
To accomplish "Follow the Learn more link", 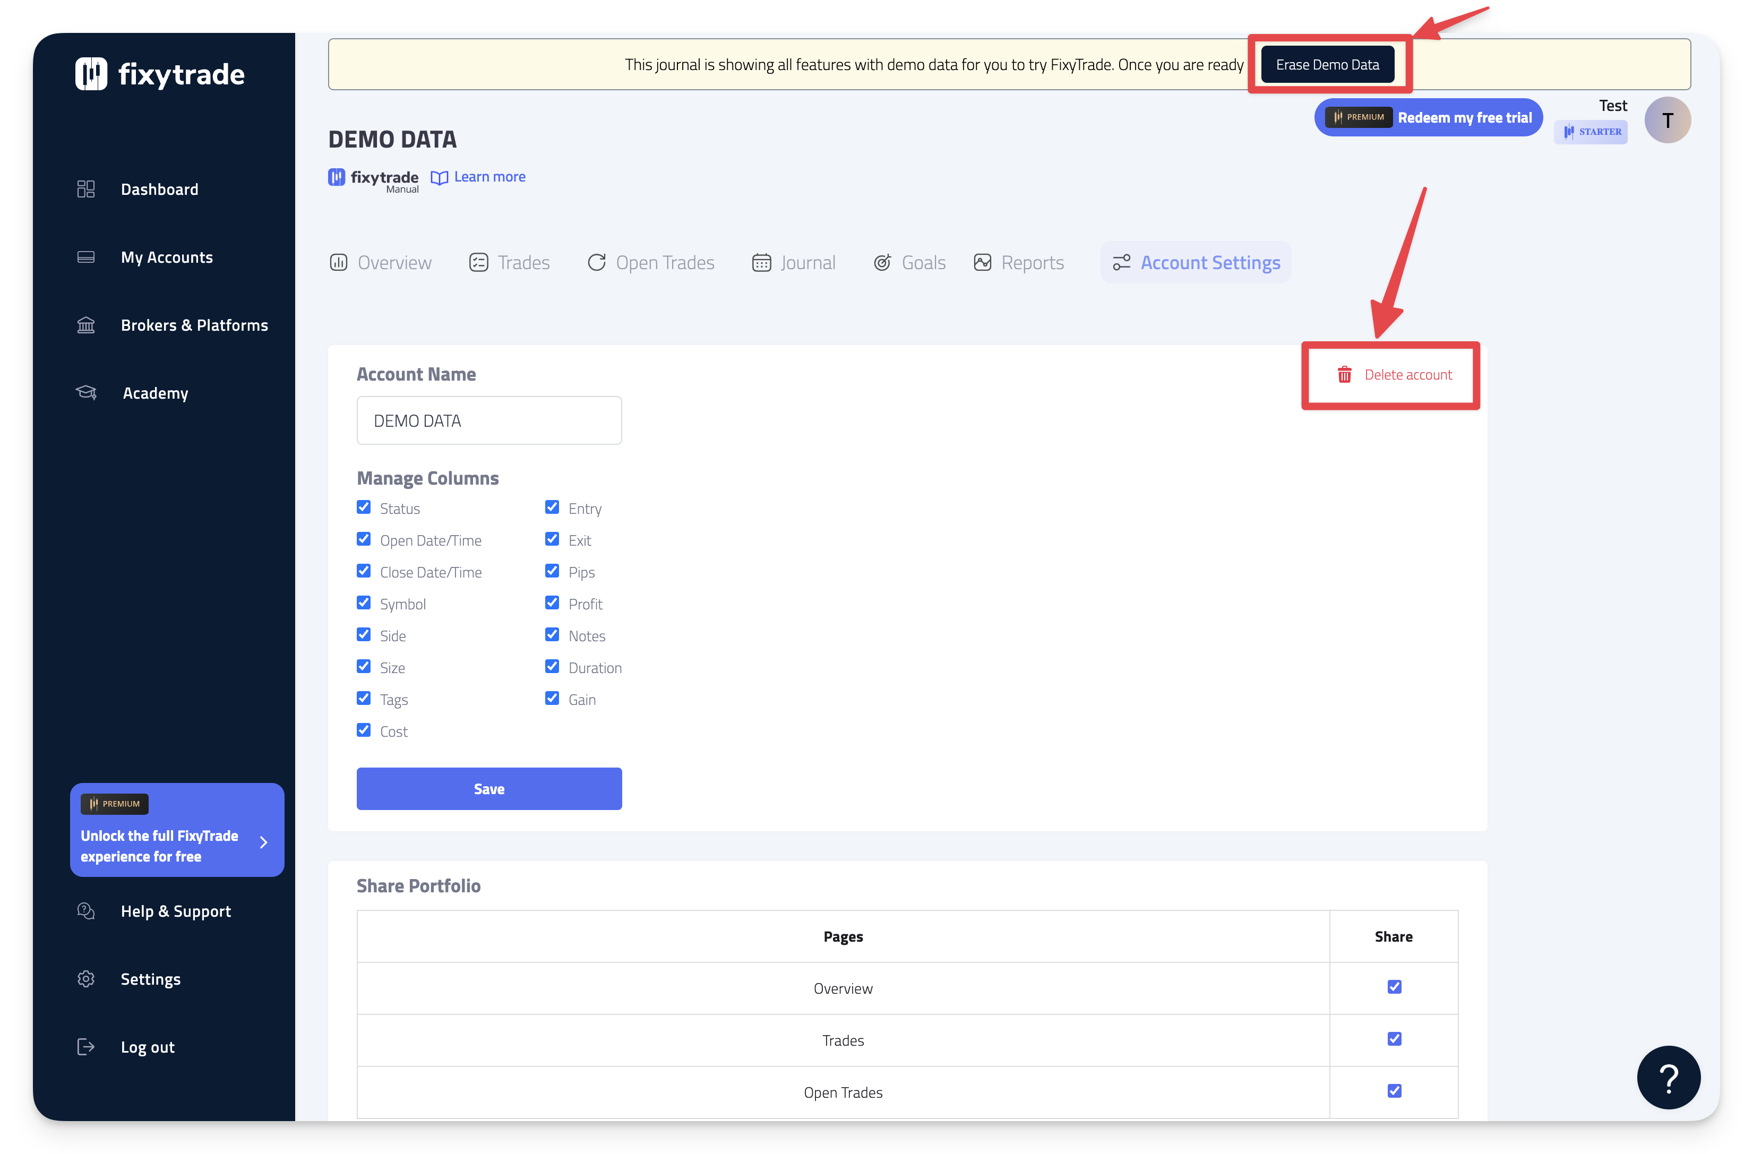I will (x=489, y=177).
